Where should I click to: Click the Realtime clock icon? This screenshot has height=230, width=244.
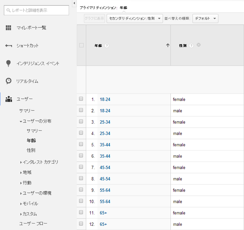[8, 81]
